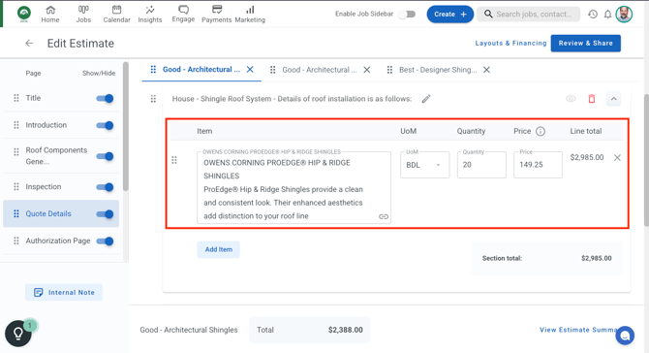
Task: Click drag handle beside Roof Components page
Action: coord(16,151)
